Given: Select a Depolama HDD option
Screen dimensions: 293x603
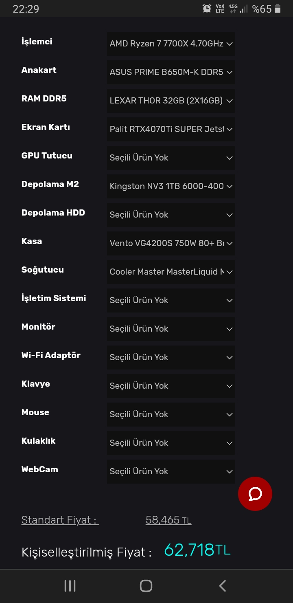Looking at the screenshot, I should coord(171,215).
